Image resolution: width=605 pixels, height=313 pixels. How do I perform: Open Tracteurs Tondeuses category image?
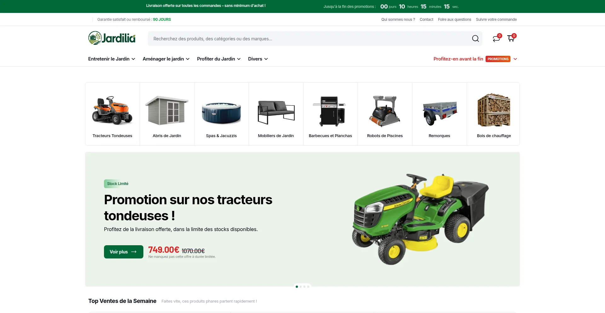pyautogui.click(x=112, y=110)
